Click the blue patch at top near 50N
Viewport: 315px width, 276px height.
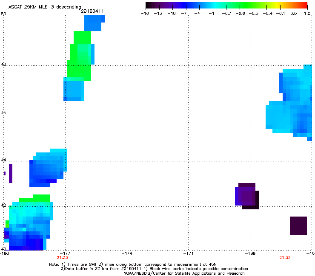[x=94, y=23]
